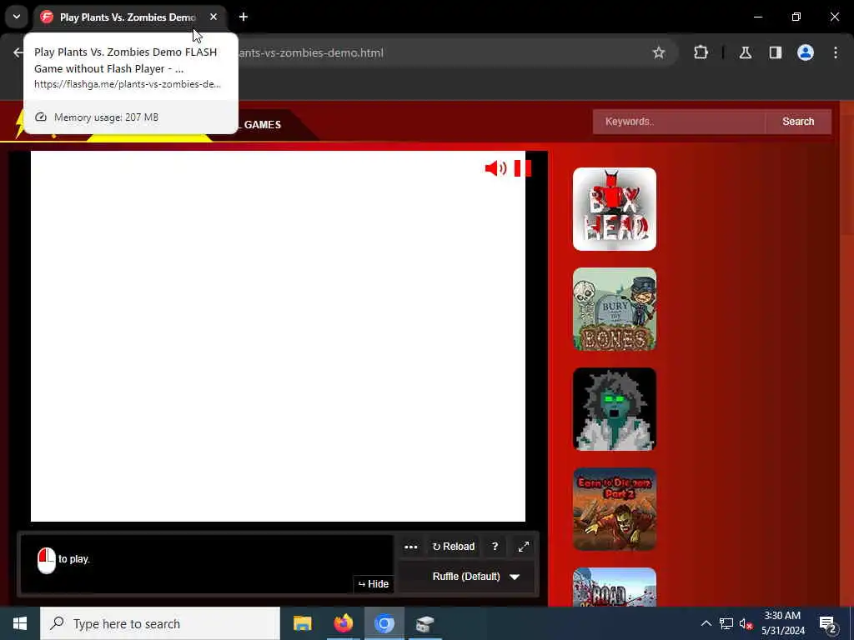The width and height of the screenshot is (854, 640).
Task: Open Chrome Labs flask icon
Action: tap(746, 52)
